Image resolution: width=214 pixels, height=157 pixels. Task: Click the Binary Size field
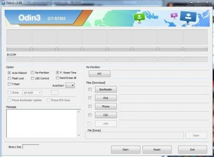pyautogui.click(x=31, y=147)
